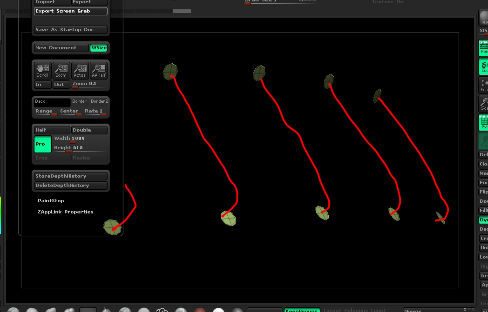This screenshot has width=488, height=312.
Task: Click the Width 1009 slider
Action: pos(80,139)
